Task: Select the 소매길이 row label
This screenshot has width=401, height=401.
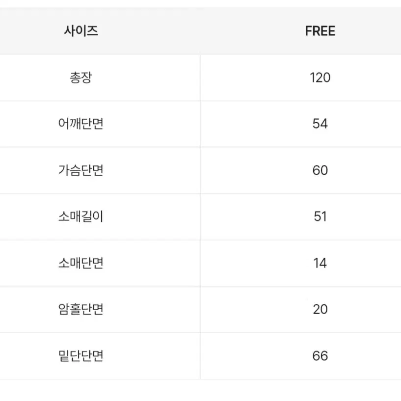Action: 81,216
